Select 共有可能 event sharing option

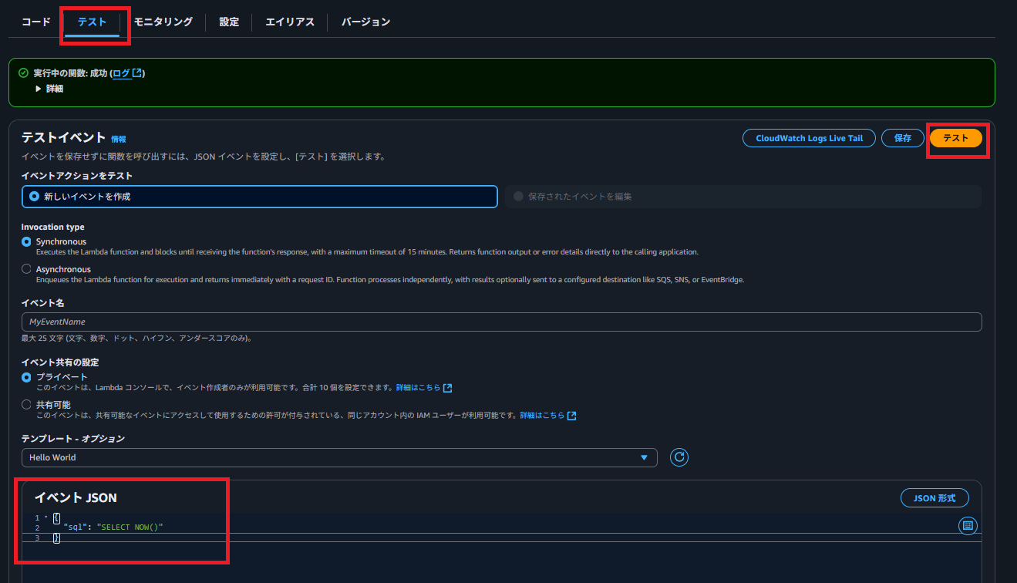point(26,405)
